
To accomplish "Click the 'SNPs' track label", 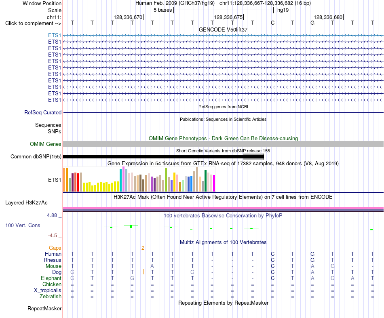I will [55, 131].
